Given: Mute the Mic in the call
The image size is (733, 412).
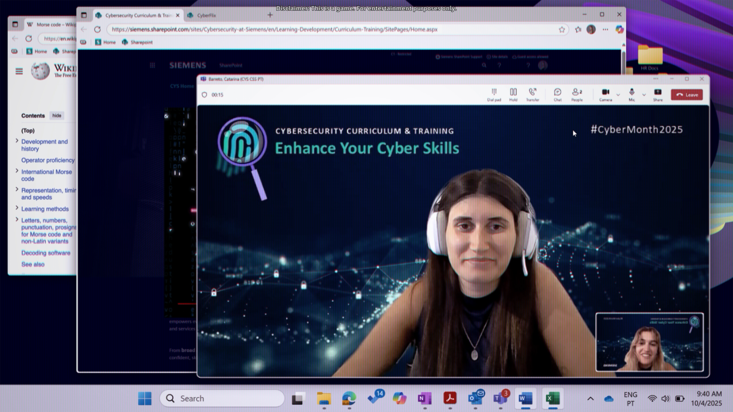Looking at the screenshot, I should click(632, 95).
